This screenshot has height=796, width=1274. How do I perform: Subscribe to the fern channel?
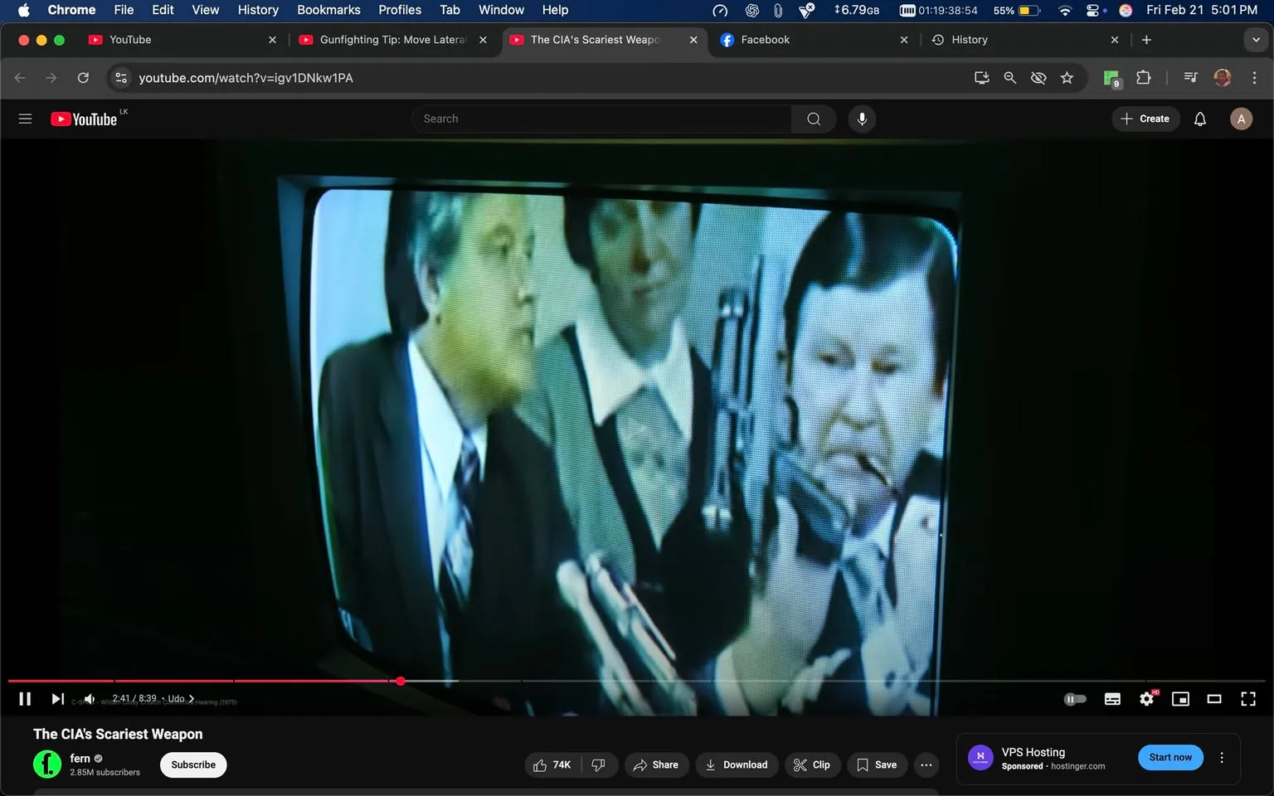coord(192,764)
